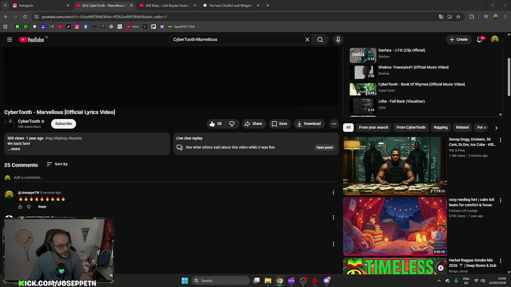Image resolution: width=511 pixels, height=287 pixels.
Task: Select 'From CyberTooth' chip
Action: tap(411, 128)
